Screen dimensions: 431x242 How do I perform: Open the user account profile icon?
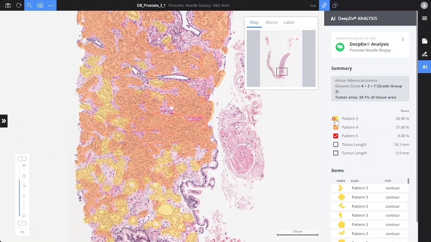(x=424, y=6)
